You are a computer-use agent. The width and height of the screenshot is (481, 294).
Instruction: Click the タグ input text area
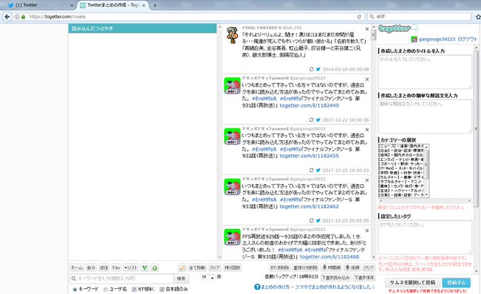click(x=425, y=237)
